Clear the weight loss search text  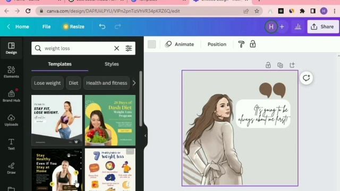point(117,48)
